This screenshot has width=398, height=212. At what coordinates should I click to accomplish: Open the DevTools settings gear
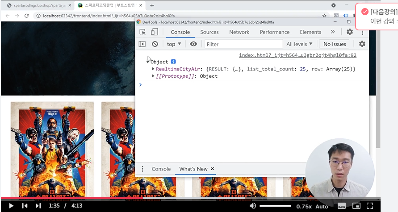click(349, 32)
